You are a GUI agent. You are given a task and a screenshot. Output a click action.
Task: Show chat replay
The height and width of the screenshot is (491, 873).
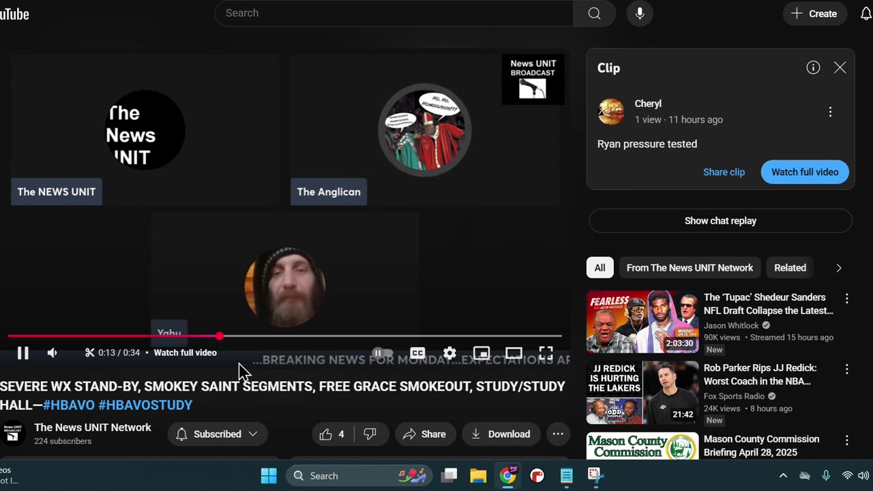(720, 221)
